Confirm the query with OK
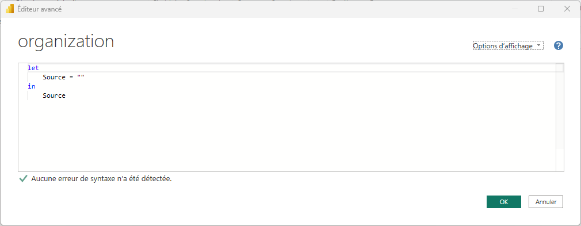The width and height of the screenshot is (581, 226). 503,202
